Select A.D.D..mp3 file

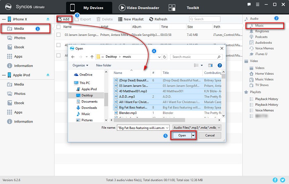(127, 97)
